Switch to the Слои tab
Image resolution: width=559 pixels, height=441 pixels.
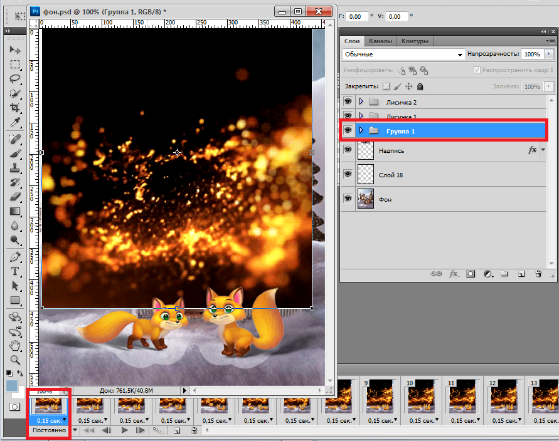point(352,41)
